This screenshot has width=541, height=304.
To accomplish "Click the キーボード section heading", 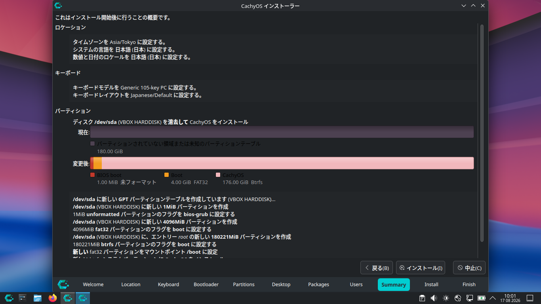I will point(68,73).
